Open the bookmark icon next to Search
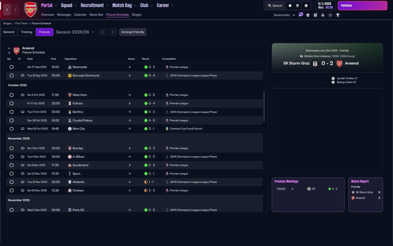393x246 pixels. click(x=290, y=6)
